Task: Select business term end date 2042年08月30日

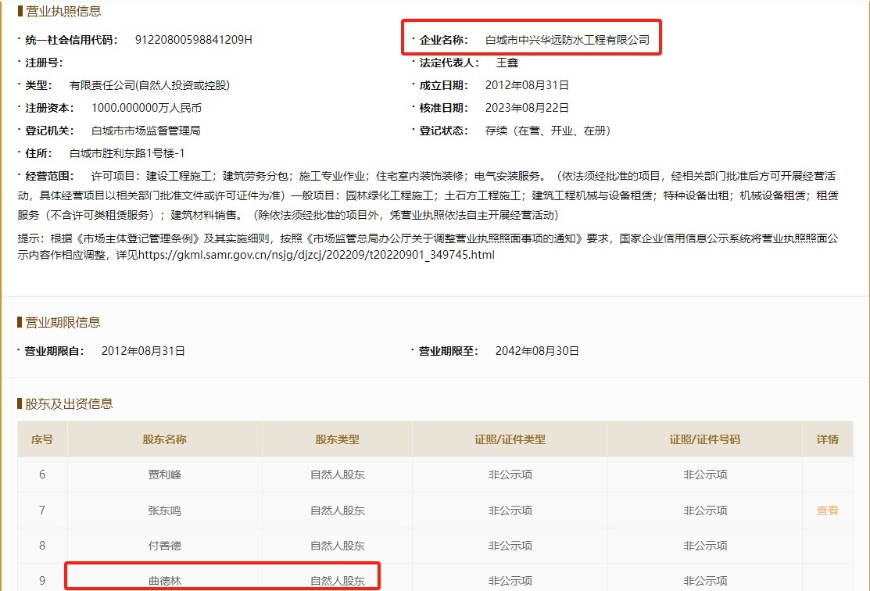Action: [537, 351]
